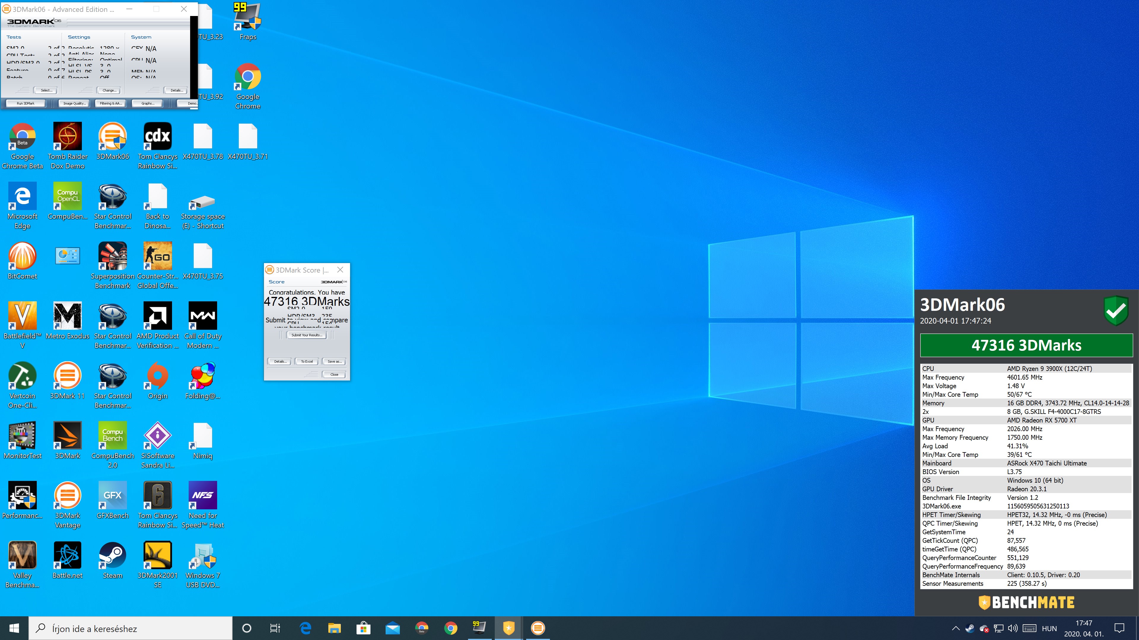This screenshot has height=640, width=1139.
Task: Click the taskbar search input field
Action: (x=131, y=628)
